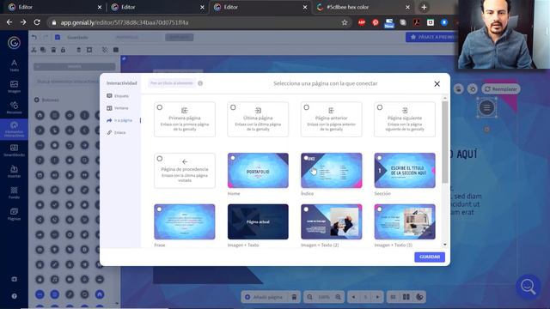Screen dimensions: 550x309
Task: Click the delete page trash icon
Action: click(x=294, y=297)
